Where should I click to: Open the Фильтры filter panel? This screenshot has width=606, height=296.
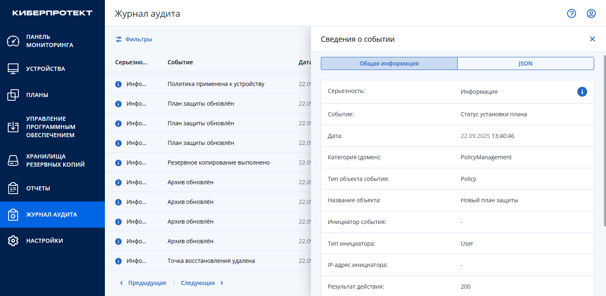pos(134,39)
